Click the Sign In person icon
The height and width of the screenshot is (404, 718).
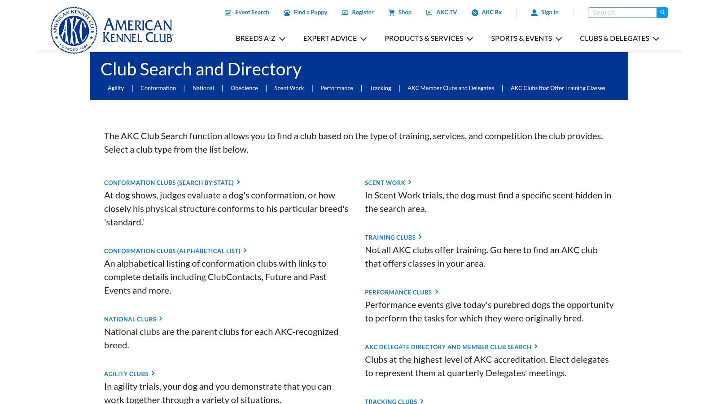coord(534,12)
